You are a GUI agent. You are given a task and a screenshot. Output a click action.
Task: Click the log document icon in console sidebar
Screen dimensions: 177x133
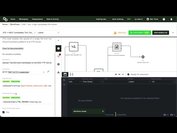click(64, 80)
